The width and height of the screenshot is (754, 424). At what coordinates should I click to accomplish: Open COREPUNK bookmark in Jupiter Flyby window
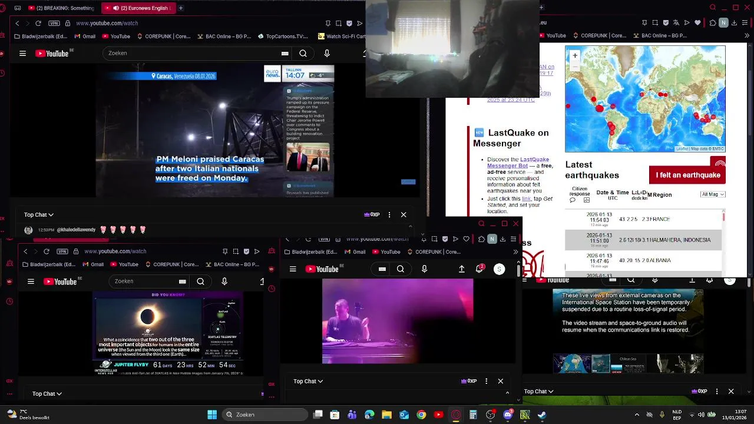[x=172, y=264]
